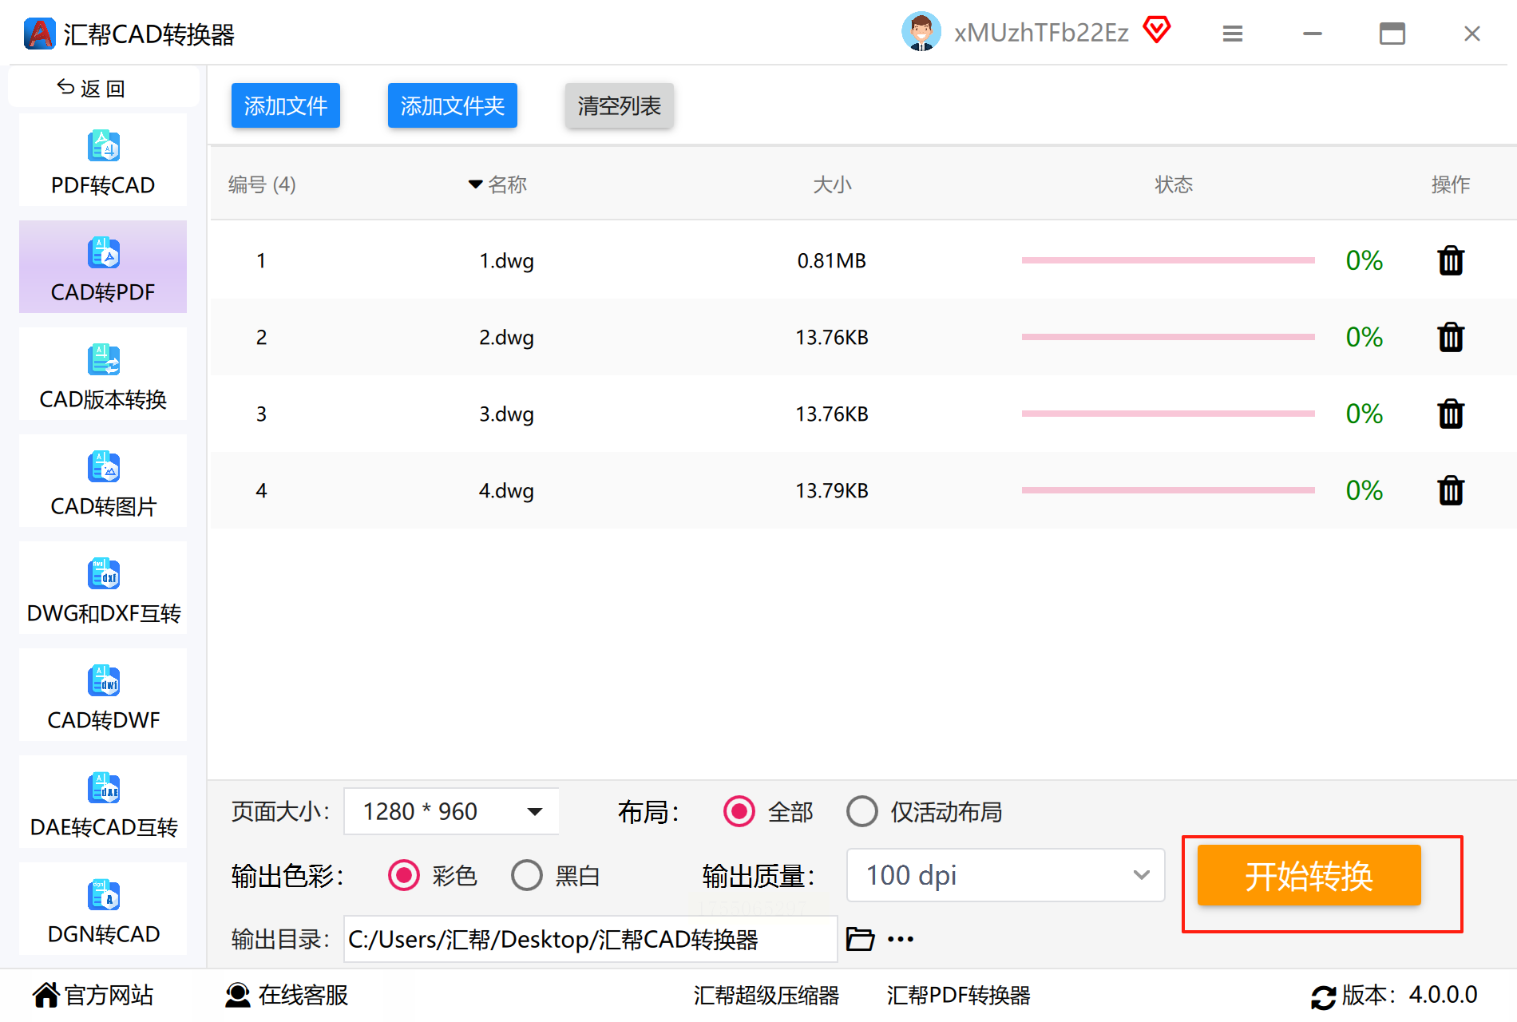Click the 2.dwg progress bar
The width and height of the screenshot is (1517, 1022).
point(1168,337)
